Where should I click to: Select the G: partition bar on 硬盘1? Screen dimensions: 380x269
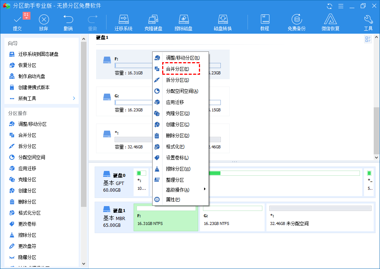tap(232, 218)
